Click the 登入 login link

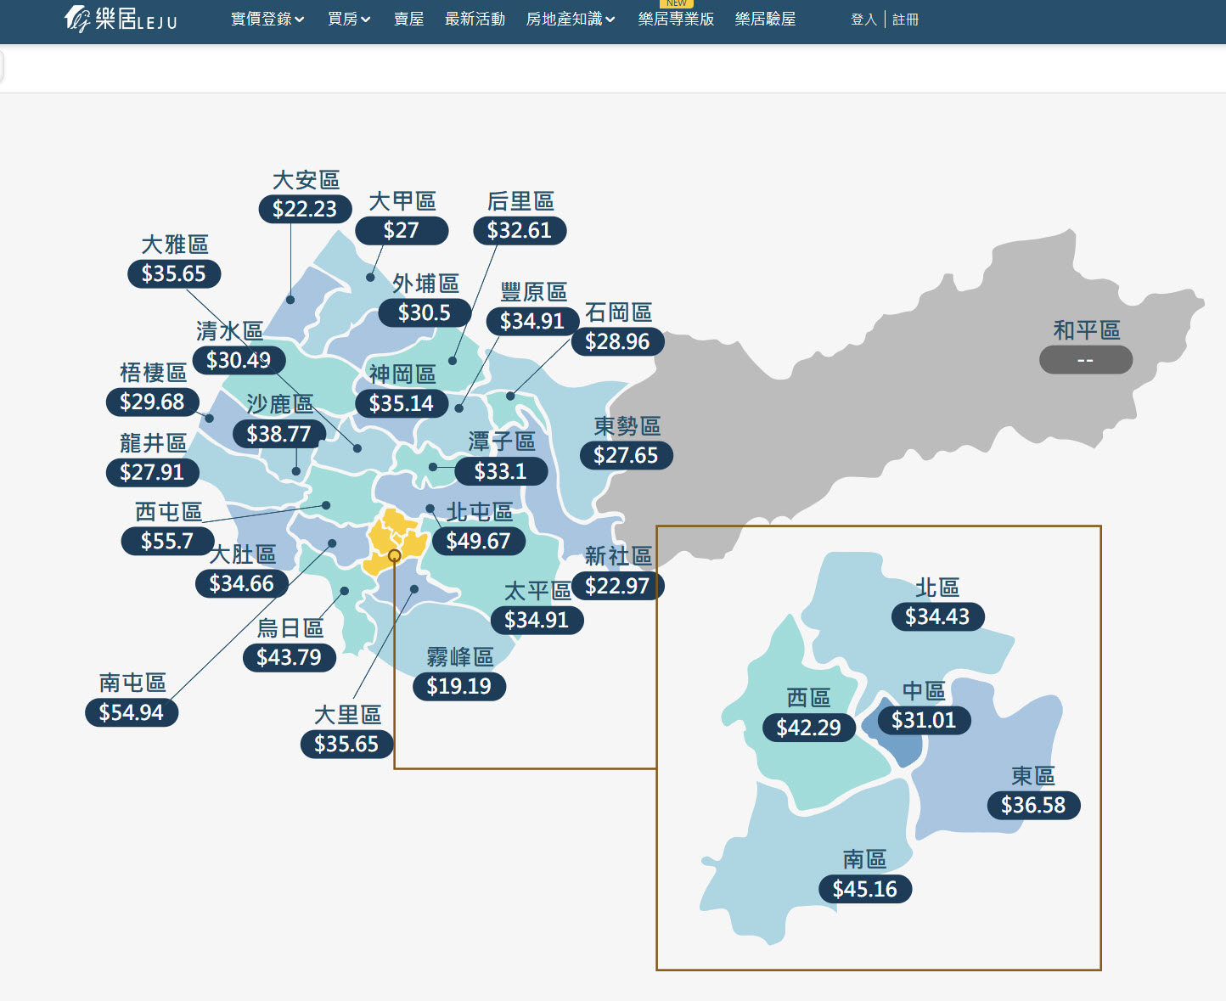coord(863,20)
